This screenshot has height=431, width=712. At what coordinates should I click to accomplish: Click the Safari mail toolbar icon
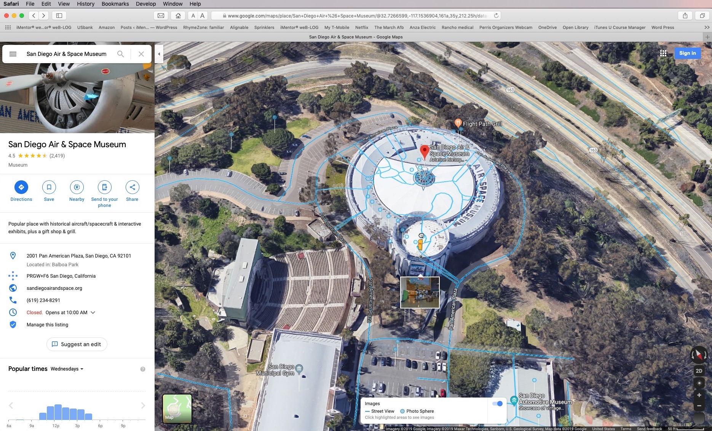161,16
